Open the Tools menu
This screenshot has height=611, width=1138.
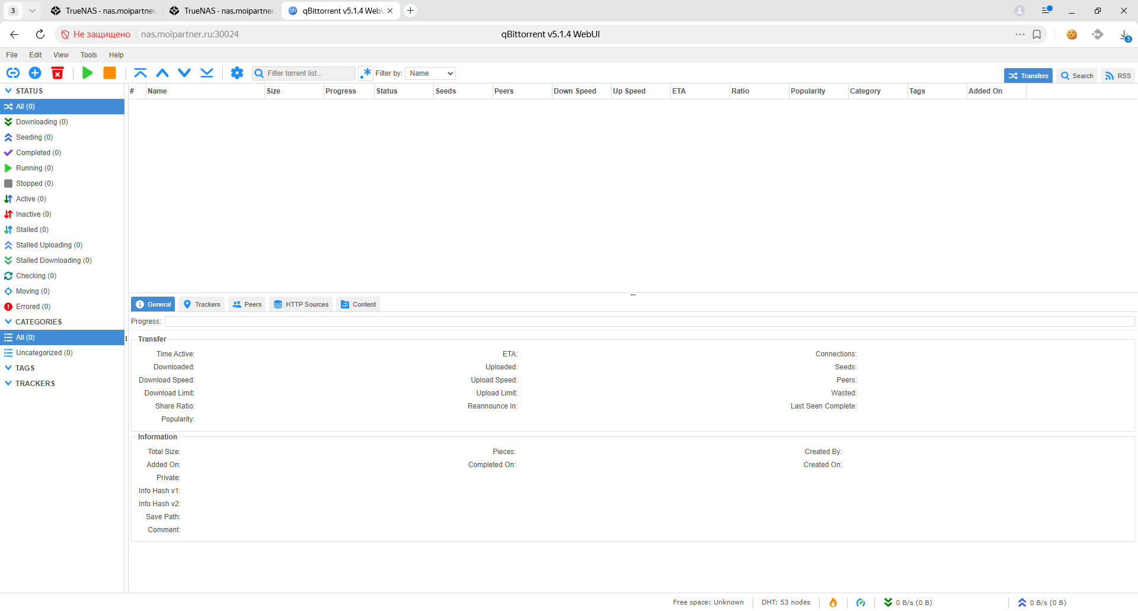tap(88, 55)
